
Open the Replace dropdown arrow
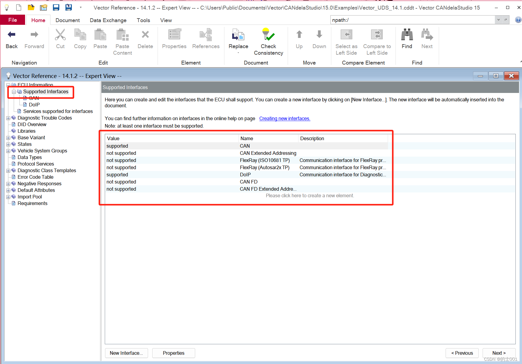238,53
